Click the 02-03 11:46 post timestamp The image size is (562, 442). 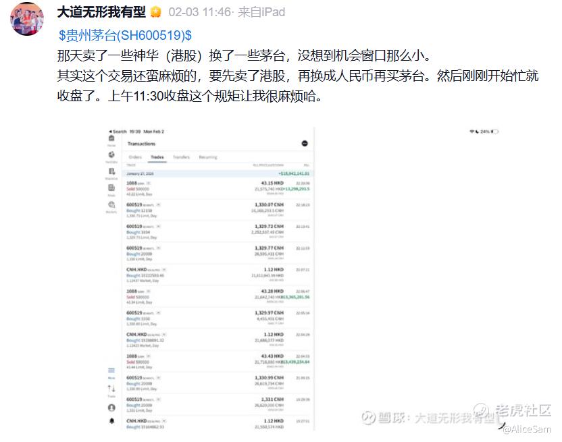point(199,12)
